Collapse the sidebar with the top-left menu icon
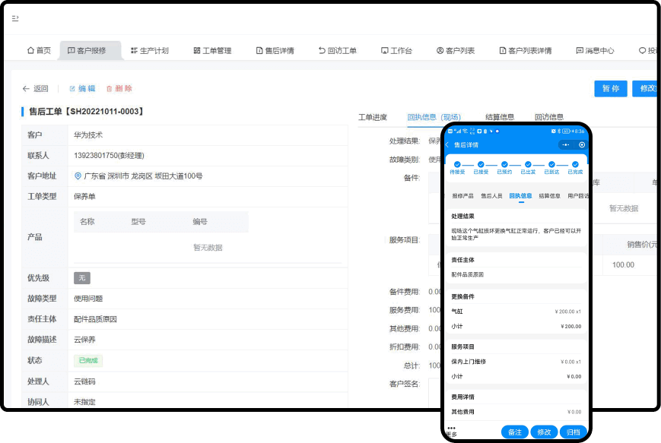 pos(15,18)
